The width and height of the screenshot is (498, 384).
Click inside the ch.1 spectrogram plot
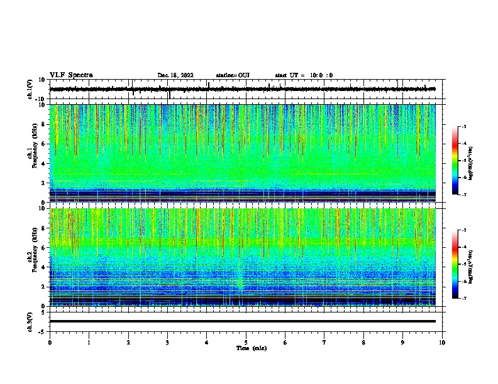(x=243, y=153)
